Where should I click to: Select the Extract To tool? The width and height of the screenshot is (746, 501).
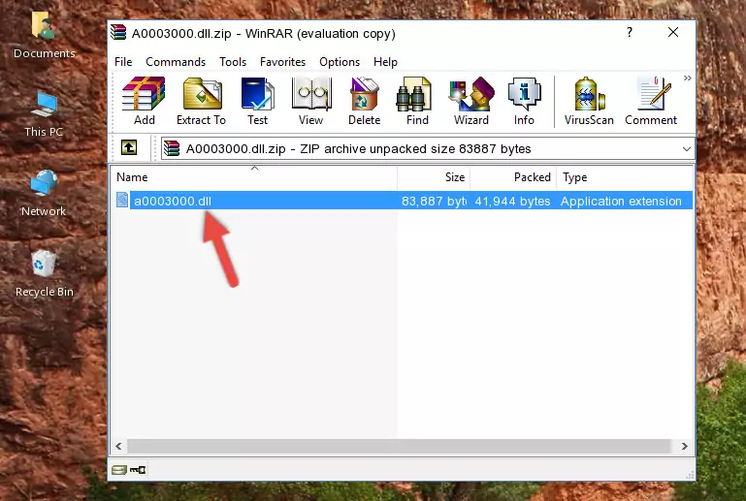pyautogui.click(x=201, y=101)
